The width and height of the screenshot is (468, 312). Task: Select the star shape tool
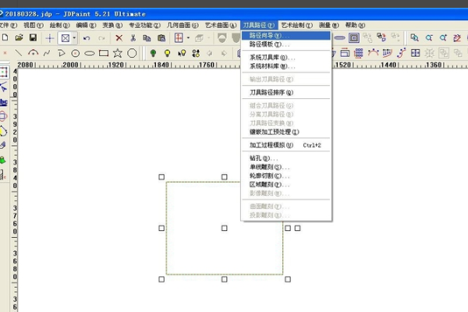point(118,53)
